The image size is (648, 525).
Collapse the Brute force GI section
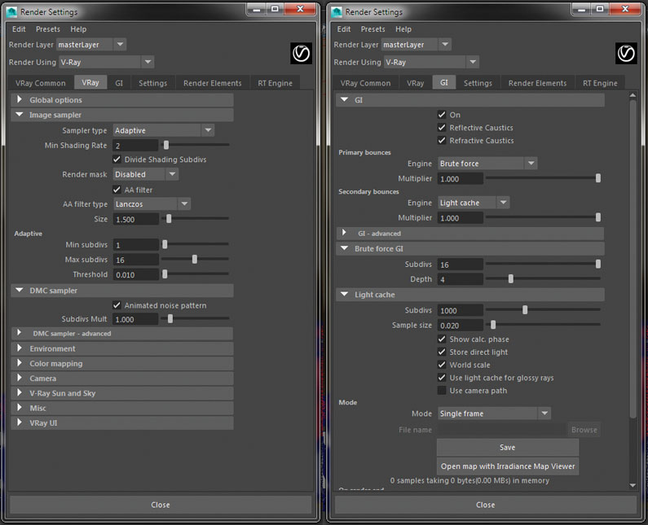point(470,249)
